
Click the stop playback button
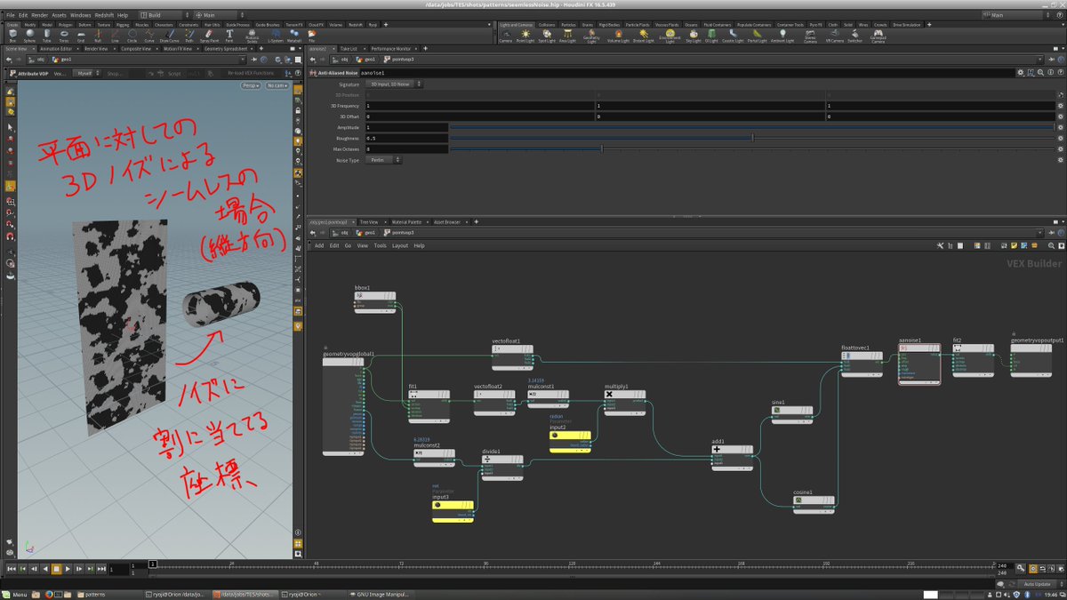tap(56, 568)
